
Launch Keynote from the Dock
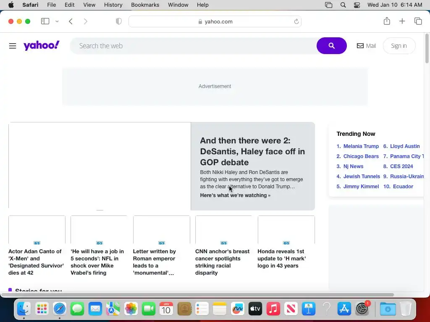[309, 309]
